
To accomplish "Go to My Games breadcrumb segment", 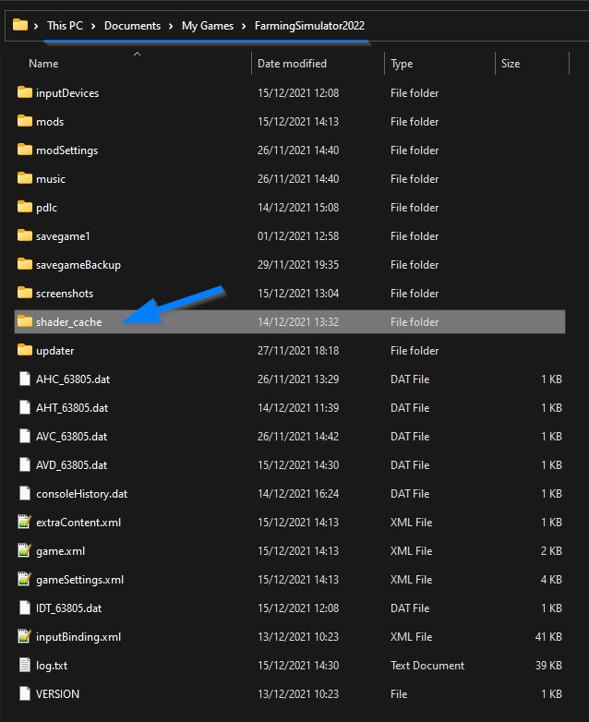I will [x=208, y=26].
